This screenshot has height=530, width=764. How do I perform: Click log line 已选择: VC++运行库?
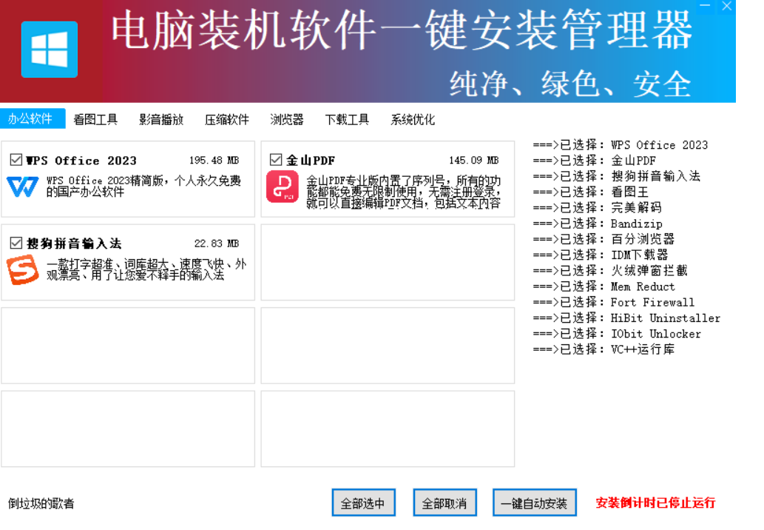click(604, 349)
